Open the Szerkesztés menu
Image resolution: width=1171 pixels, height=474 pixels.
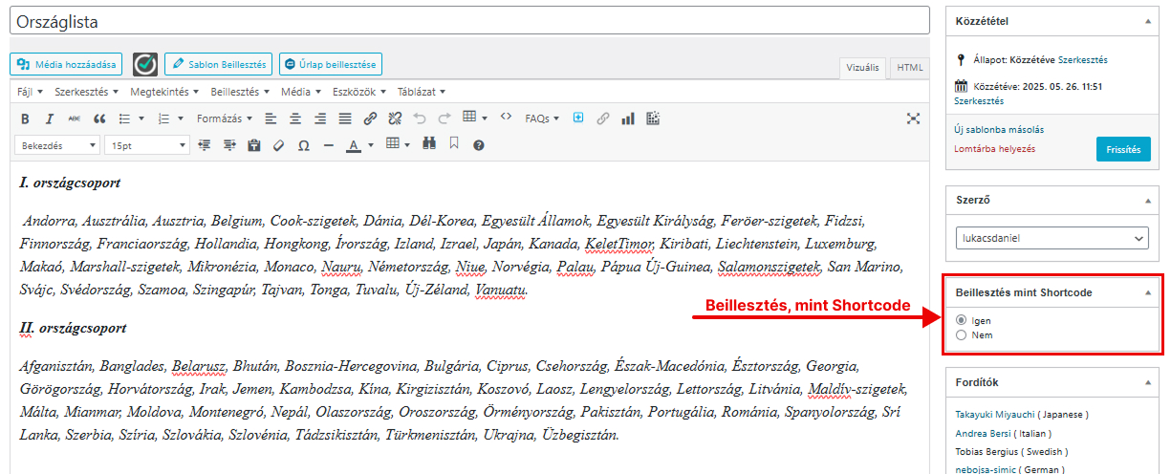[86, 92]
